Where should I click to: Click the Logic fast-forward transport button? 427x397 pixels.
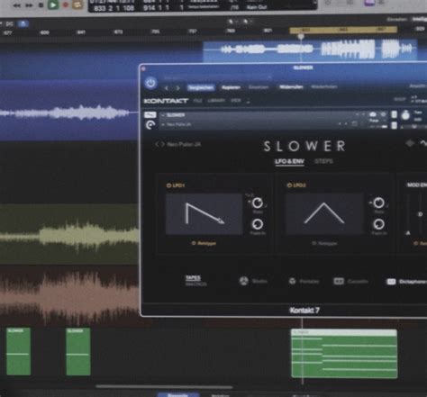[29, 5]
